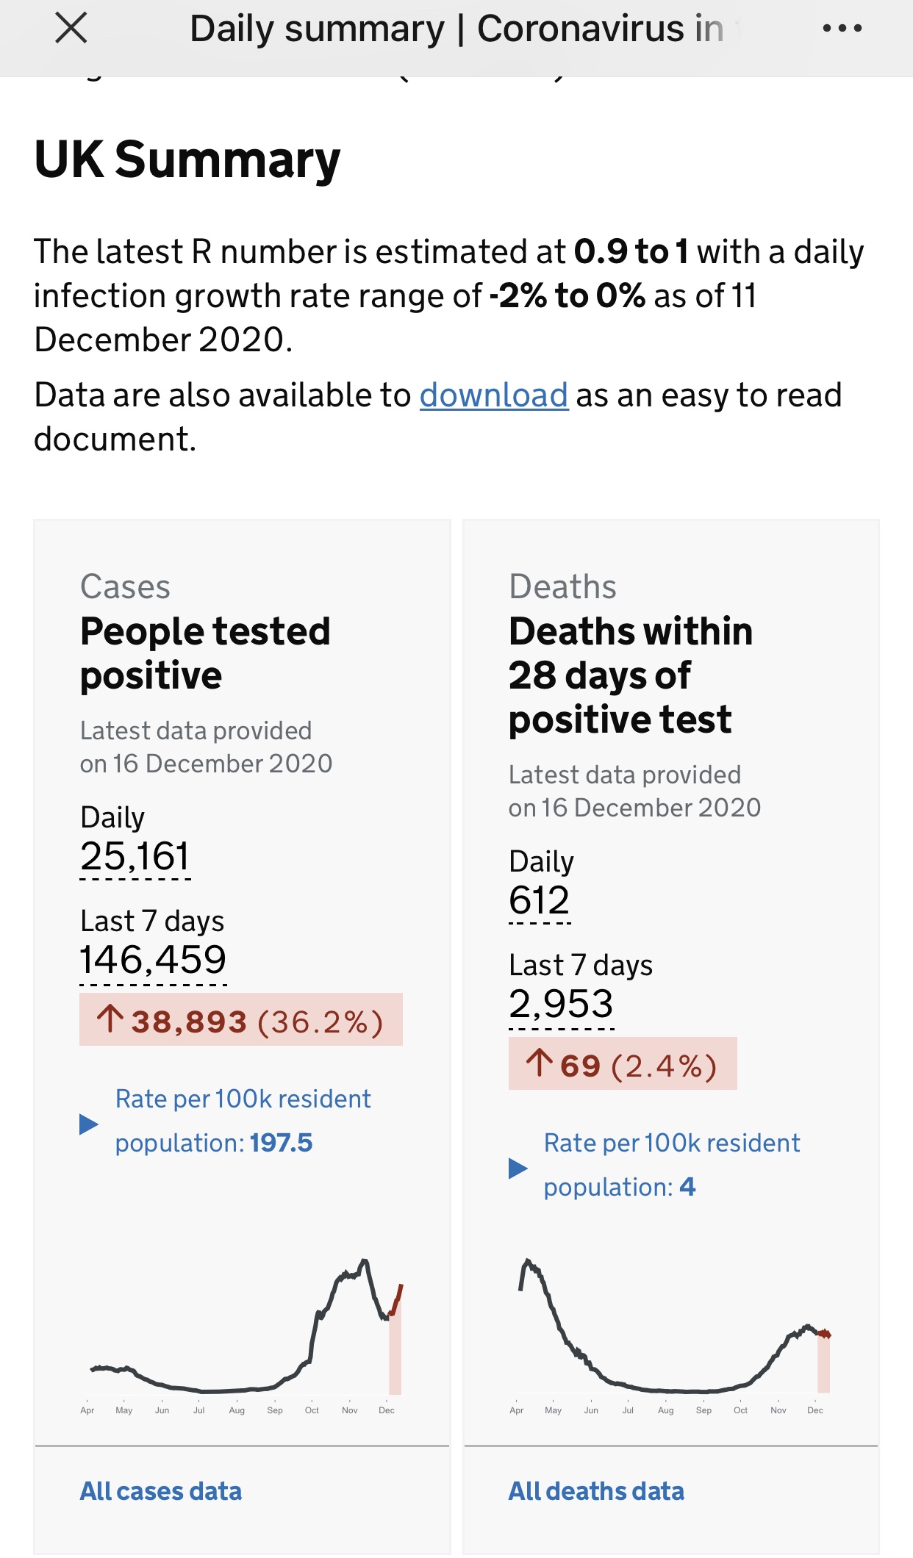The width and height of the screenshot is (913, 1558).
Task: Open All cases data link
Action: click(161, 1491)
